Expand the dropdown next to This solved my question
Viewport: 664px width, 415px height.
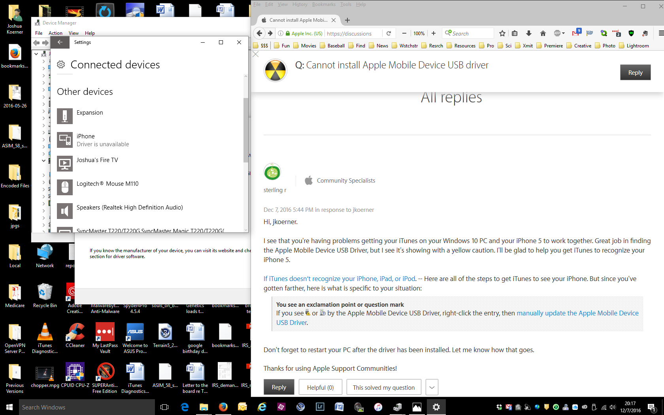coord(432,387)
